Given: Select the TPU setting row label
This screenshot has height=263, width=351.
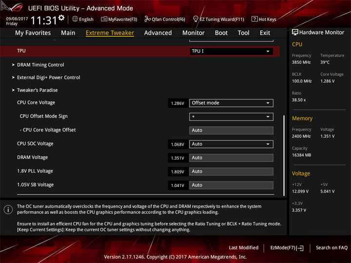Looking at the screenshot, I should click(x=21, y=51).
